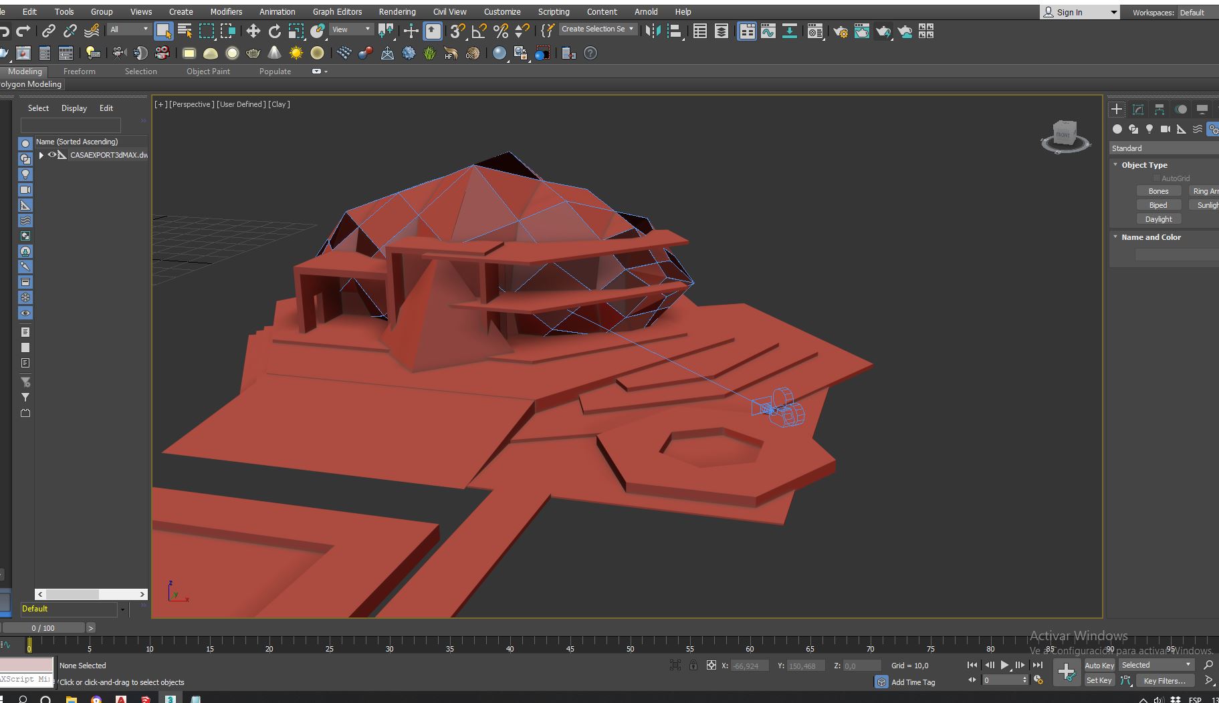Open Render Setup teapot with gear icon
This screenshot has height=703, width=1219.
841,31
